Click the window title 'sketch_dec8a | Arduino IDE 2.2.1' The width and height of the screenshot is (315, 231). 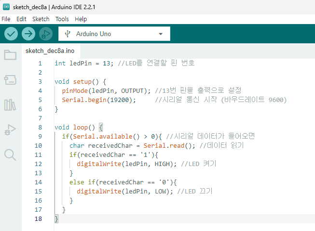click(54, 7)
